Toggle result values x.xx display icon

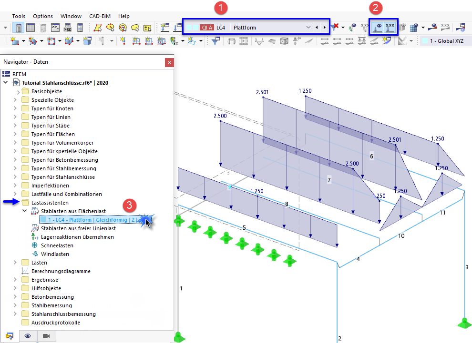pos(445,28)
